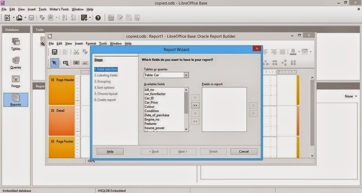Click the new Form icon in Base toolbar

point(84,18)
